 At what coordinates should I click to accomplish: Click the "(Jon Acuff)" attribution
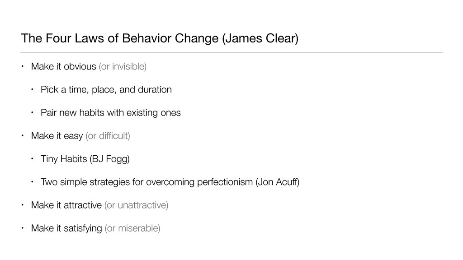(277, 182)
